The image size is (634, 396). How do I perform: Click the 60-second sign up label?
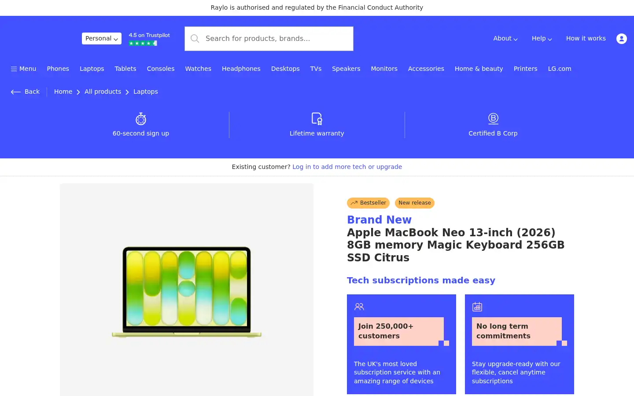pos(141,133)
